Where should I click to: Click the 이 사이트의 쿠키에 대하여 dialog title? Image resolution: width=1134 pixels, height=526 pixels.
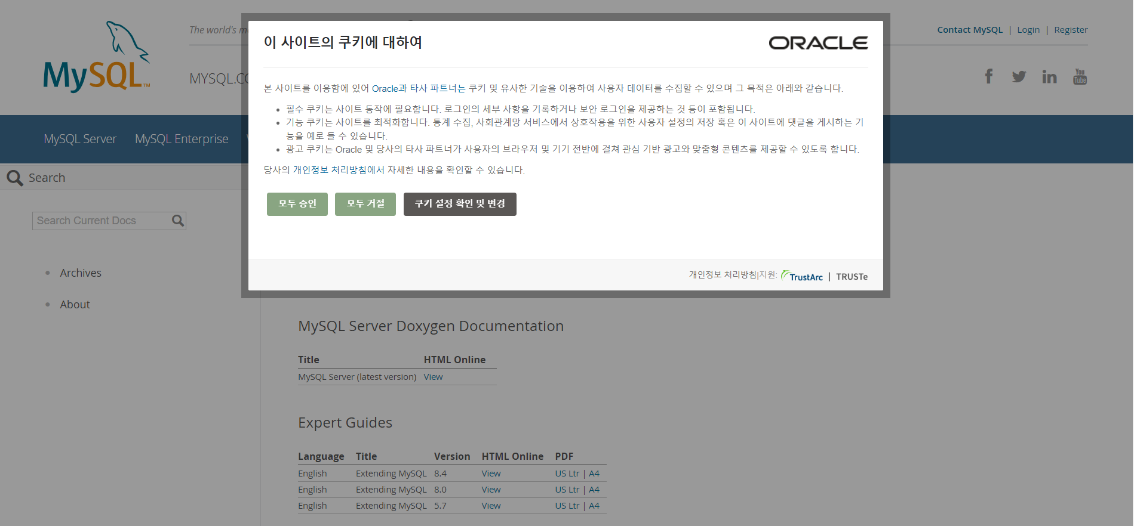(x=343, y=42)
